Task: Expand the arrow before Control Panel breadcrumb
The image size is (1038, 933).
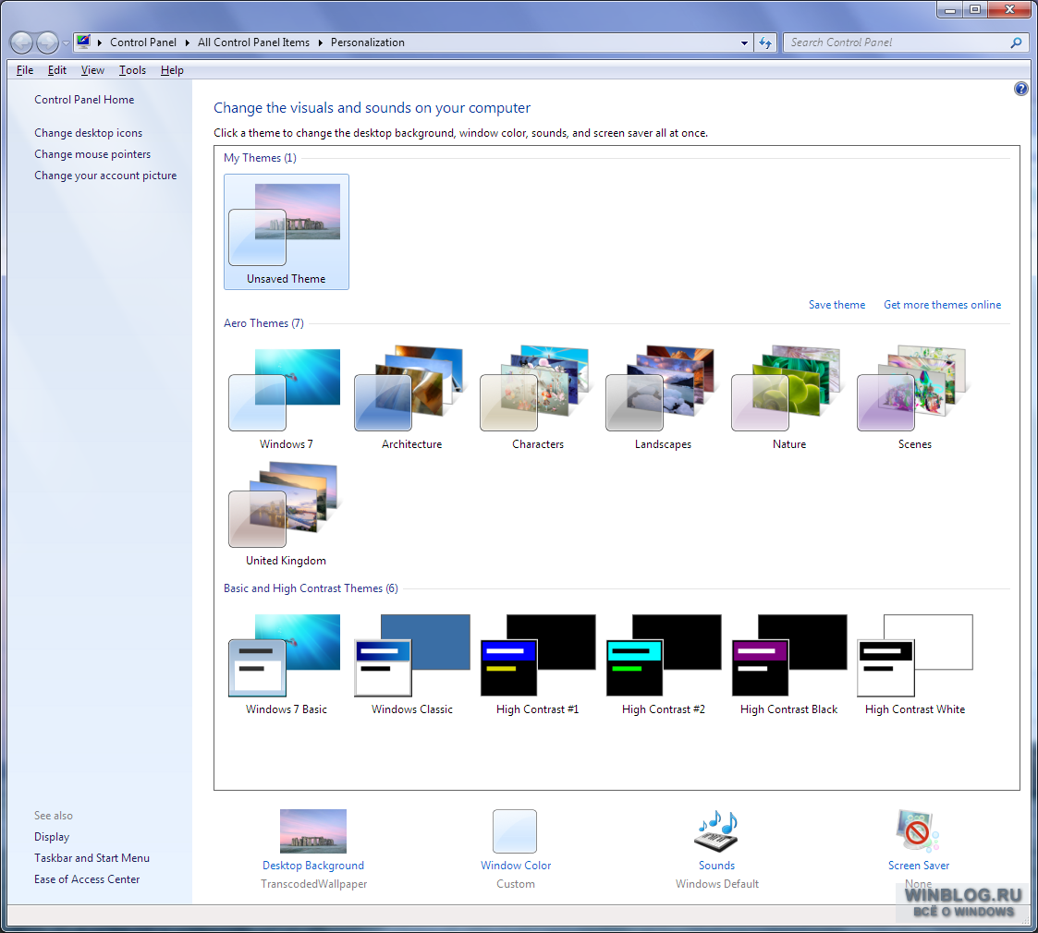Action: (x=99, y=42)
